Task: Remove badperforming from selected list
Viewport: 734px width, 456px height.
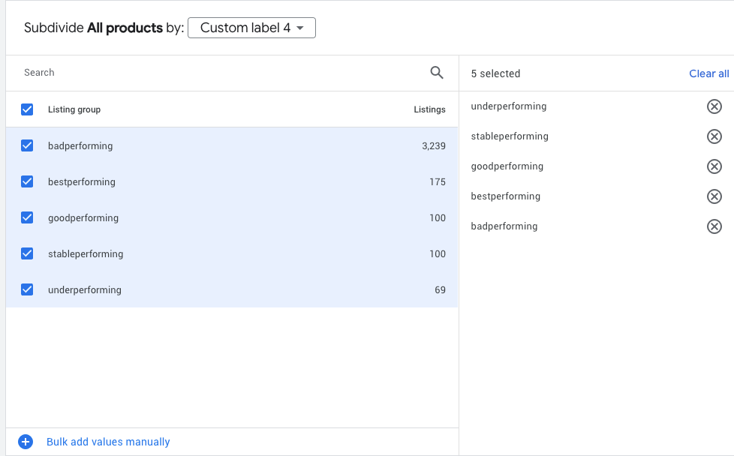Action: 714,226
